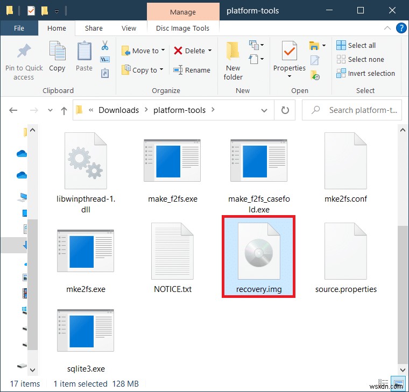409x392 pixels.
Task: Click platform-tools in the breadcrumb path
Action: 179,110
